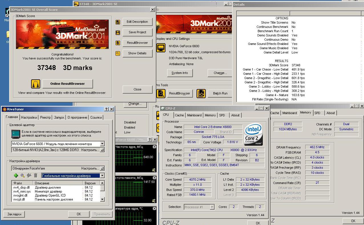Open the About tab in the rear CPU-Z memory window

(331, 113)
